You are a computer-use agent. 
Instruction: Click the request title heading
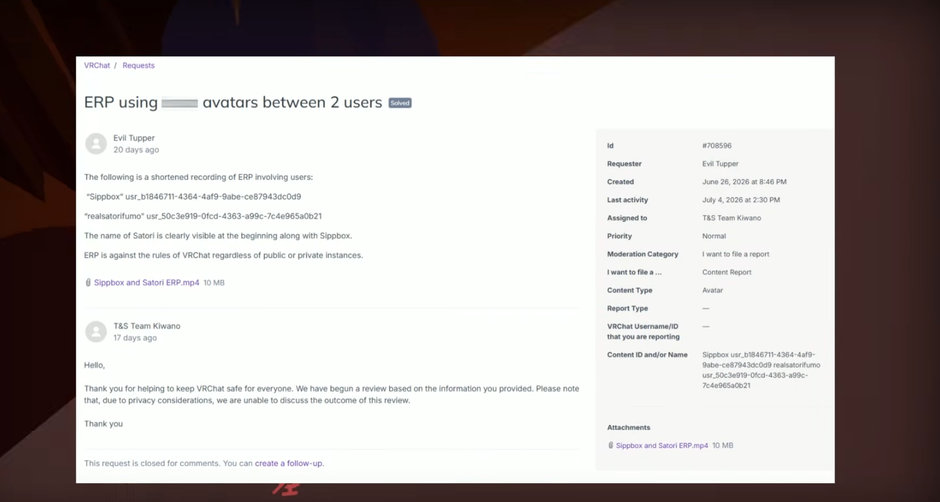233,102
